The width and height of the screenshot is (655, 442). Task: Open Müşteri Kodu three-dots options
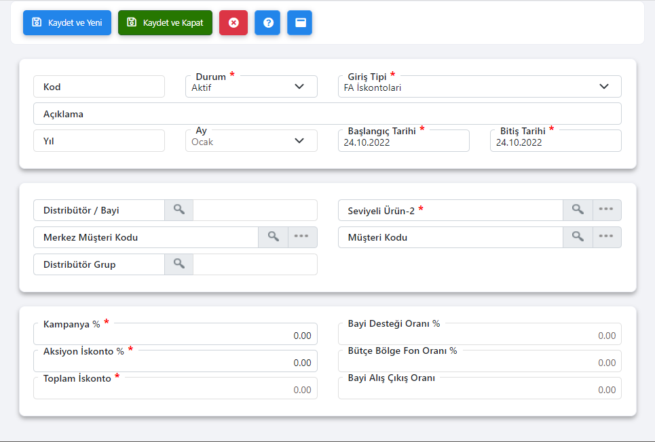[x=606, y=237]
